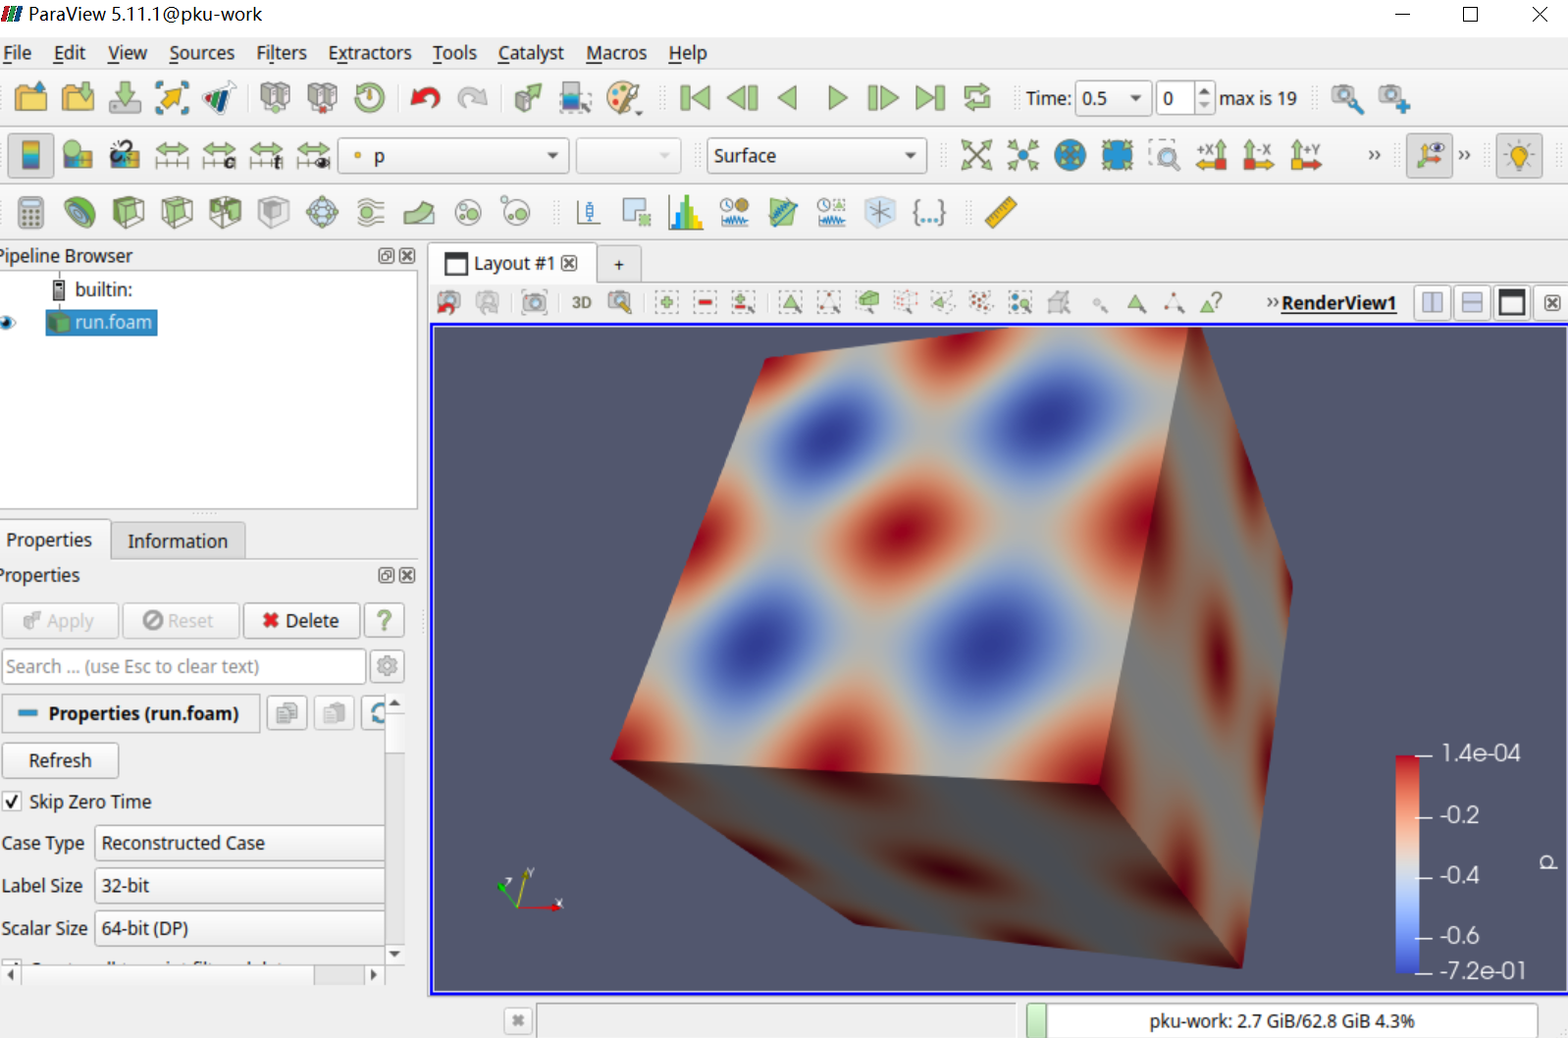Click the Find Data magnifier icon
This screenshot has height=1038, width=1568.
click(1347, 98)
